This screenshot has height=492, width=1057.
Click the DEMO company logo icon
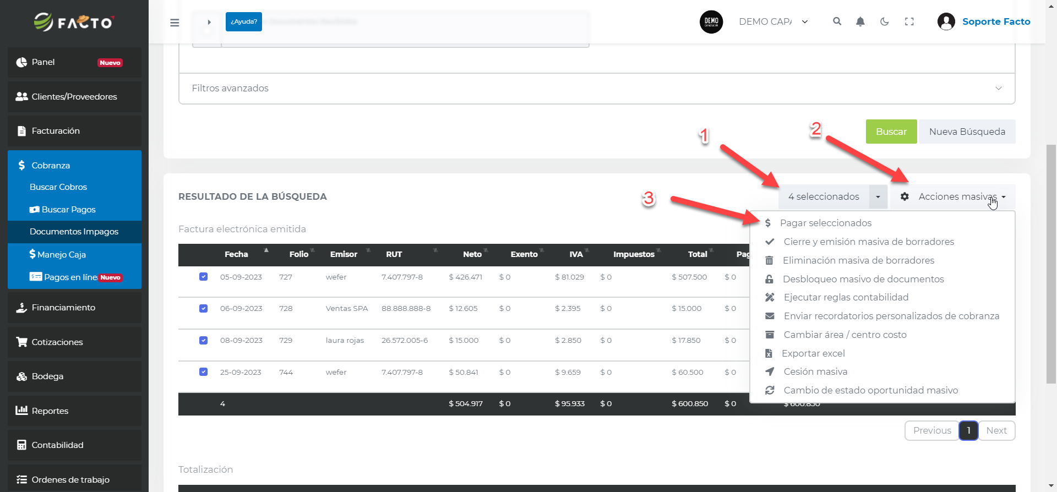(711, 21)
